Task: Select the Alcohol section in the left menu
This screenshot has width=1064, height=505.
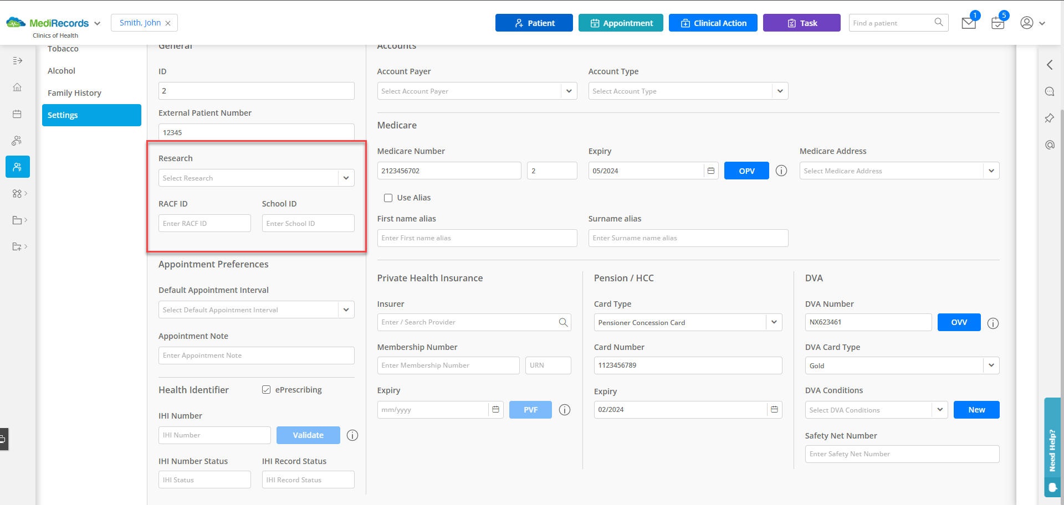Action: [61, 70]
